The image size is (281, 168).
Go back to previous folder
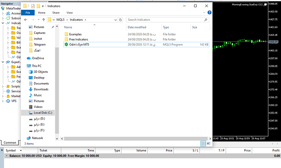[26, 20]
